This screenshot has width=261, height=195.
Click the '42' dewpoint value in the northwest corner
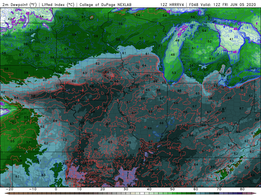(x=10, y=19)
